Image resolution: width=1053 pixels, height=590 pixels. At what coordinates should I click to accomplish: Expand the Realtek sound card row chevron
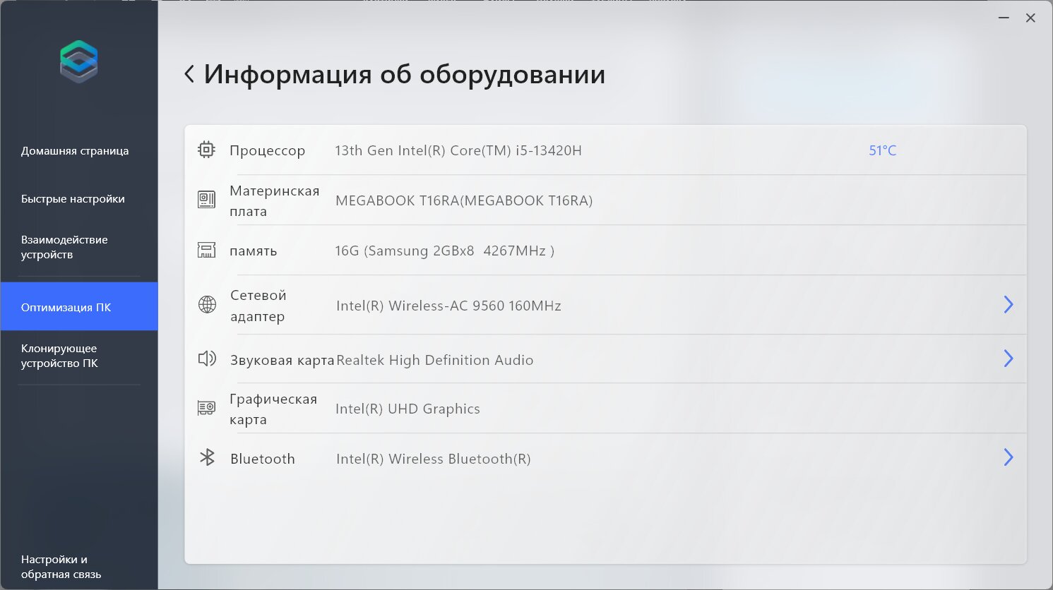coord(1009,359)
